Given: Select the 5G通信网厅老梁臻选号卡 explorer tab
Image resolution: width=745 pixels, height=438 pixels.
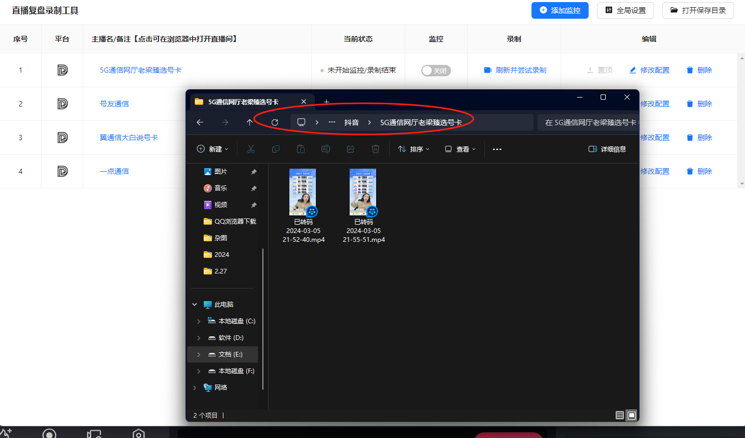Looking at the screenshot, I should (x=243, y=102).
